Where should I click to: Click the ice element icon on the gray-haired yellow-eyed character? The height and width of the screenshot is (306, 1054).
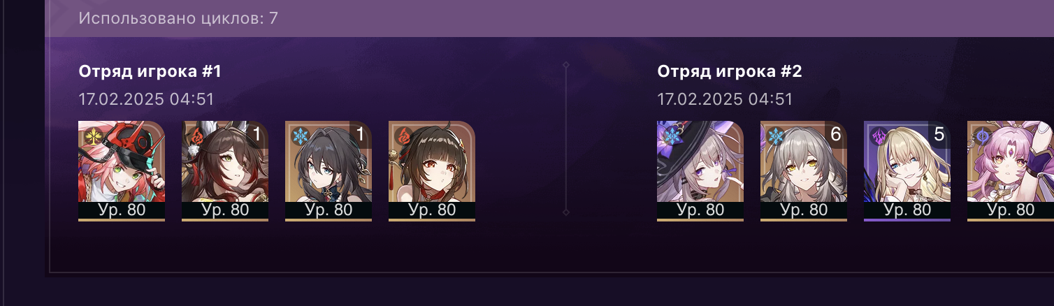774,136
